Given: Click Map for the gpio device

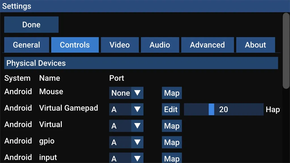Looking at the screenshot, I should [x=172, y=142].
